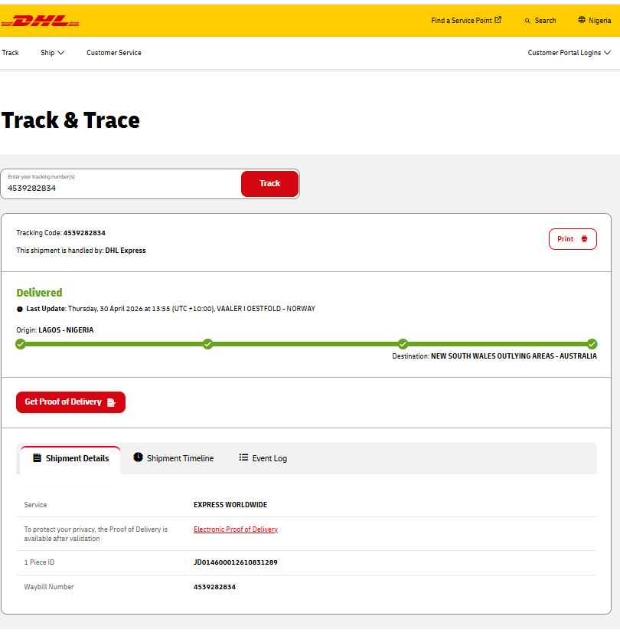Click the first progress checkpoint at origin

point(20,344)
